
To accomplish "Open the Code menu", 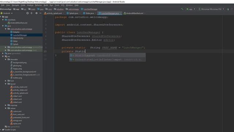I will (x=23, y=5).
